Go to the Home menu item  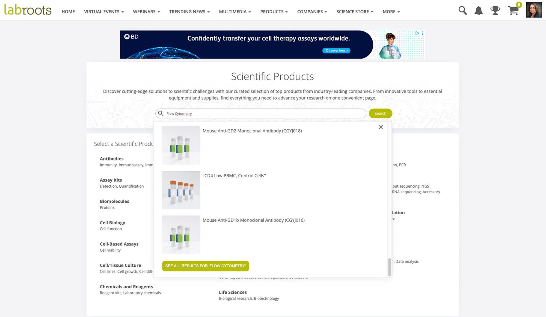point(68,12)
